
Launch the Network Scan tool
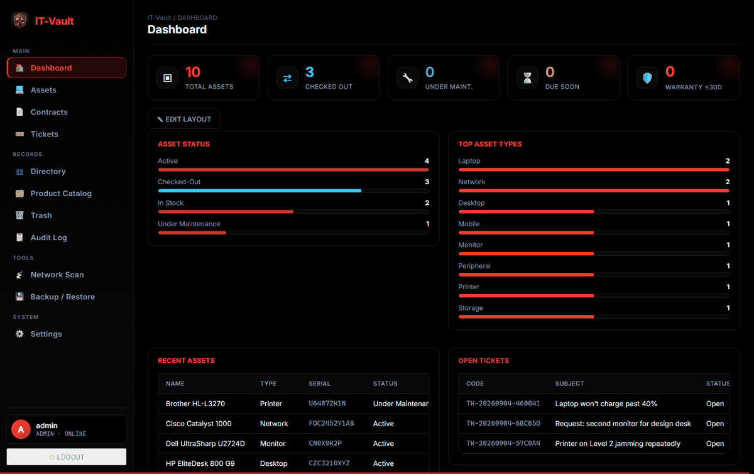coord(67,275)
